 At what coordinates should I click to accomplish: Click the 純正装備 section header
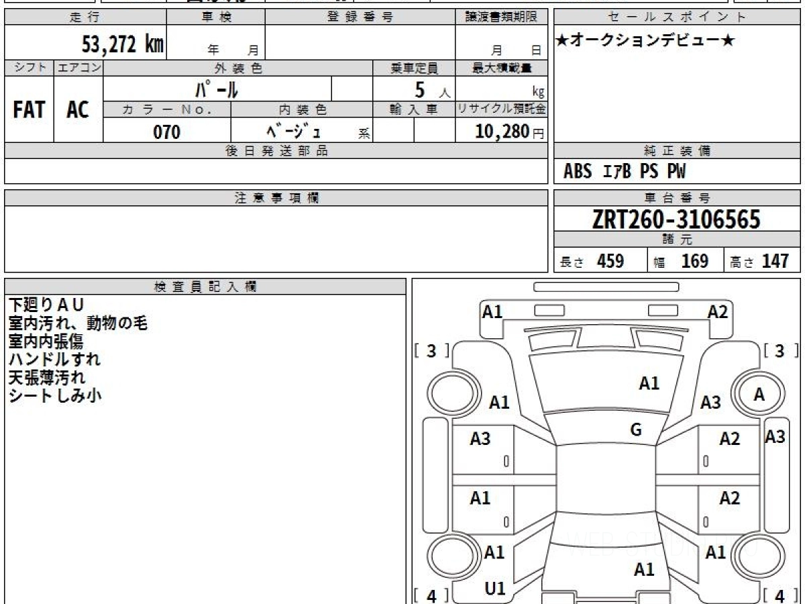(678, 151)
